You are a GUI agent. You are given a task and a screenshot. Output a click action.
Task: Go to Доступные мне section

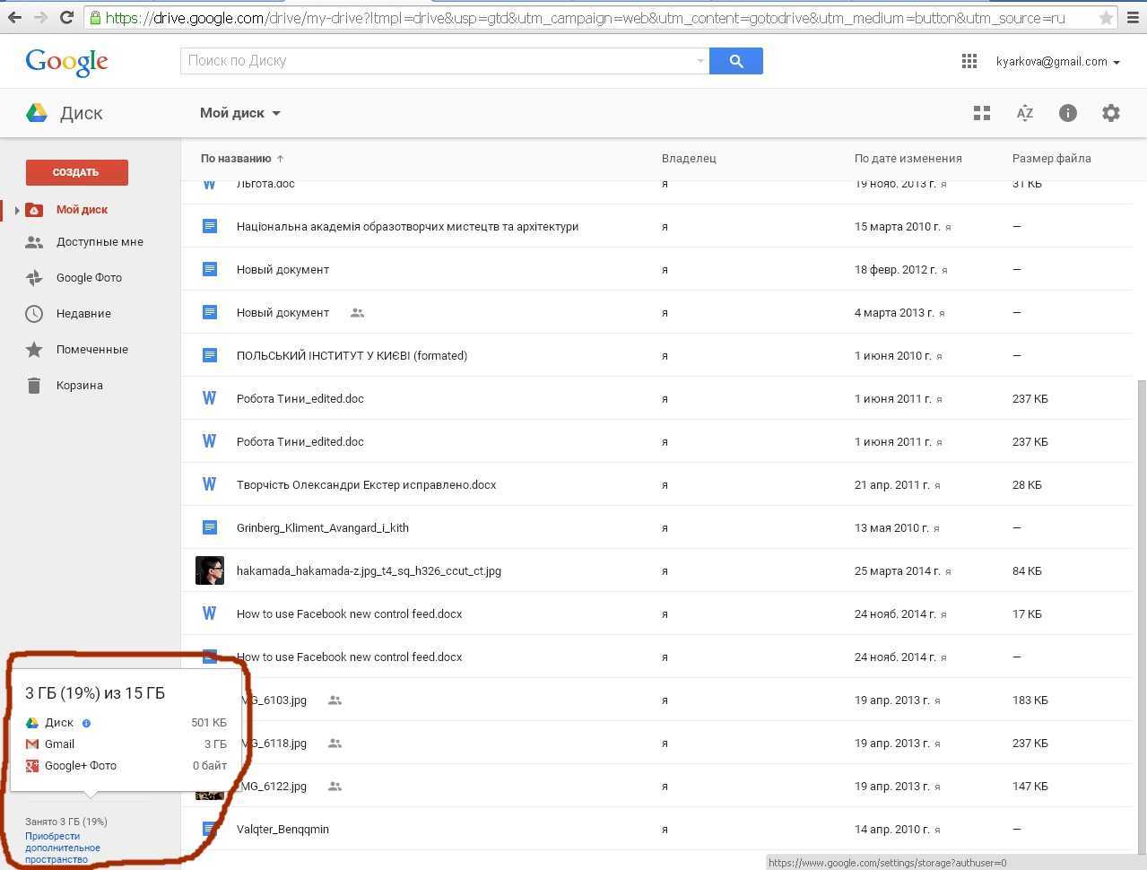point(99,242)
